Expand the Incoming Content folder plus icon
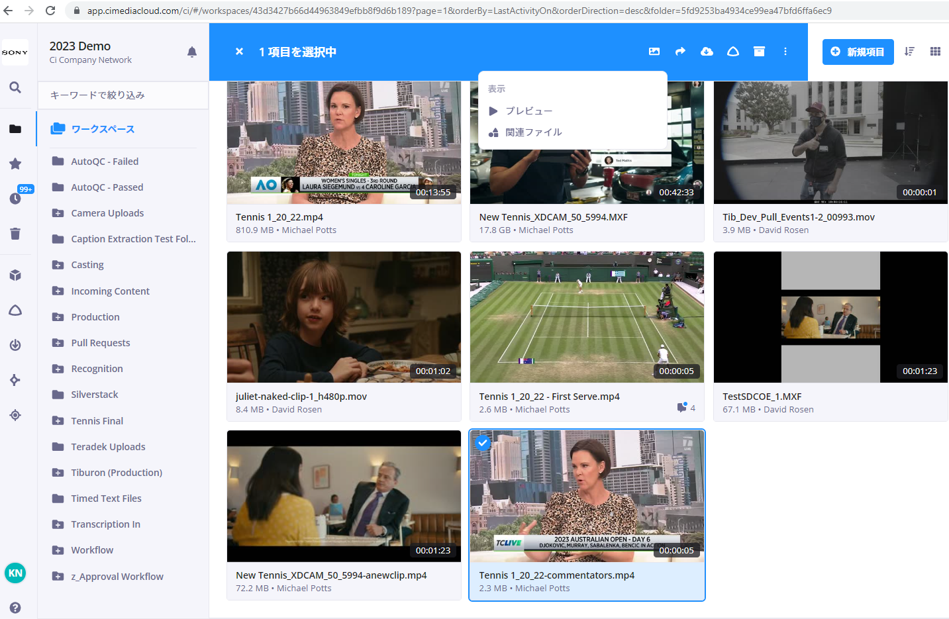Viewport: 949px width, 619px height. click(x=58, y=291)
